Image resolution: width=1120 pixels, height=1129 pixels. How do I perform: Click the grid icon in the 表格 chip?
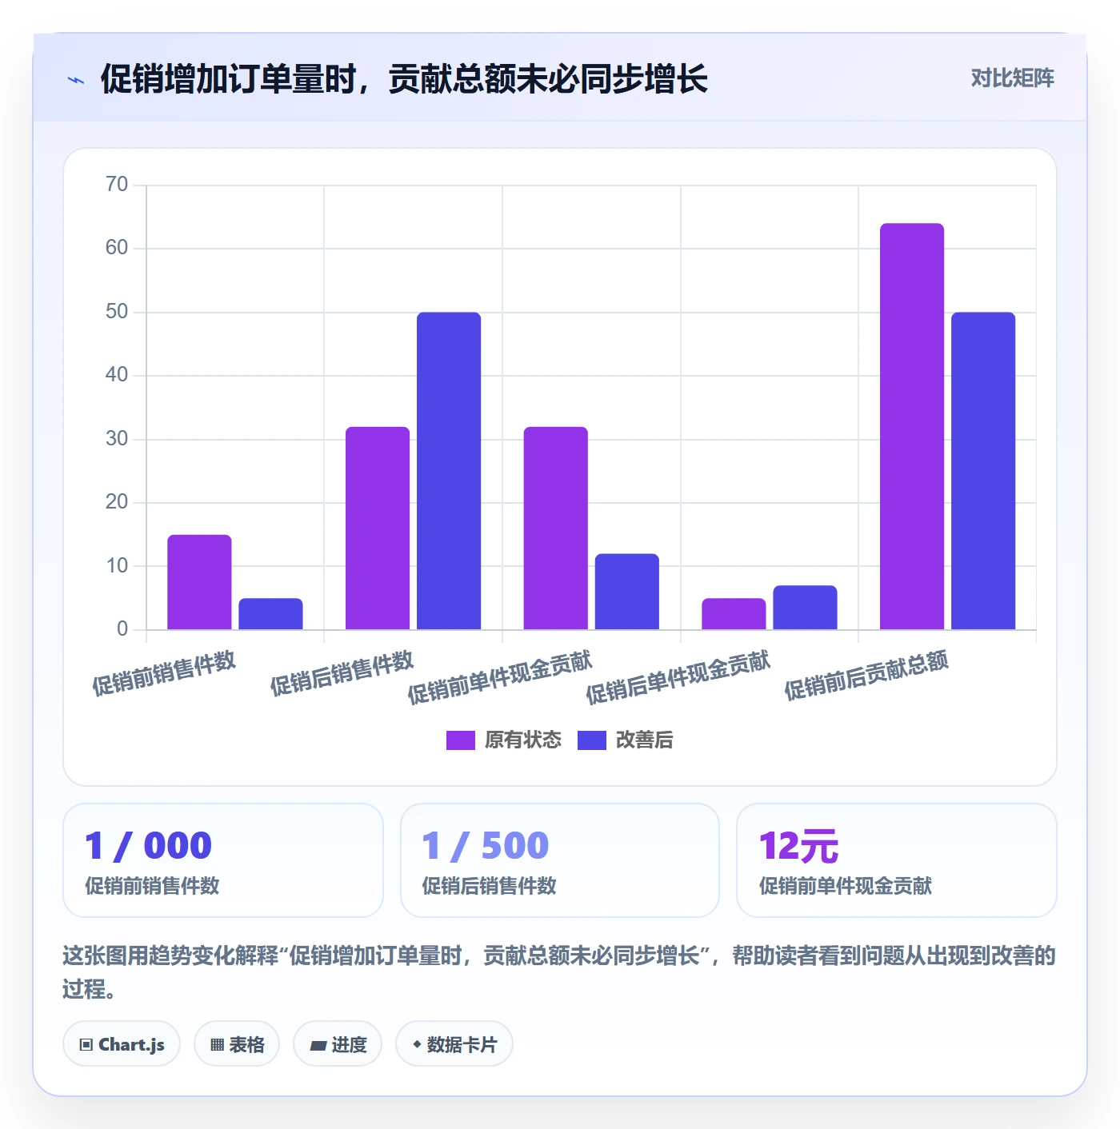point(217,1044)
